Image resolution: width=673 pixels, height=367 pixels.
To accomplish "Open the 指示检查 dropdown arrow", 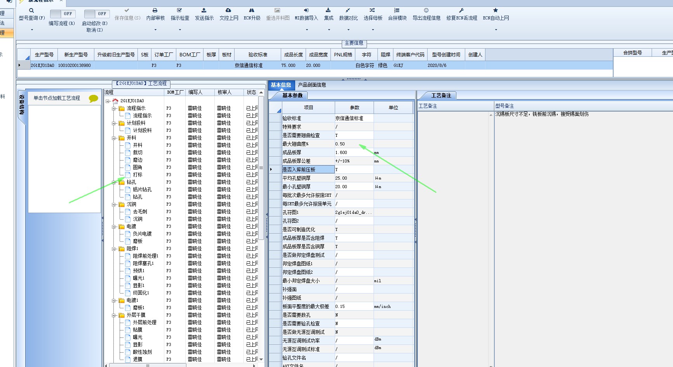I will pyautogui.click(x=180, y=30).
